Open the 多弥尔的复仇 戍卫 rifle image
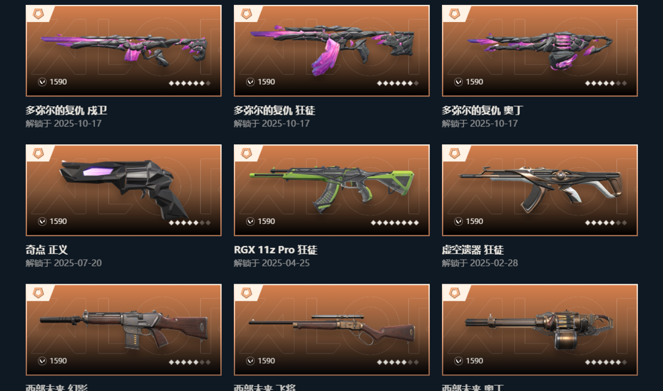The height and width of the screenshot is (391, 663). 123,51
